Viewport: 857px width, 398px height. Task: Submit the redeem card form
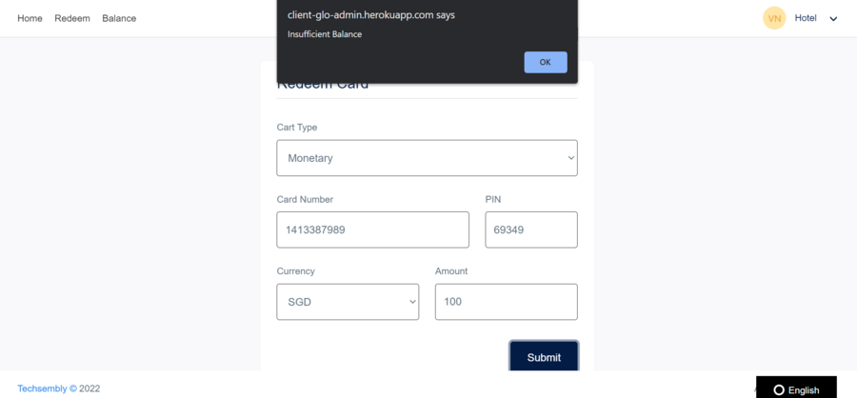tap(544, 356)
